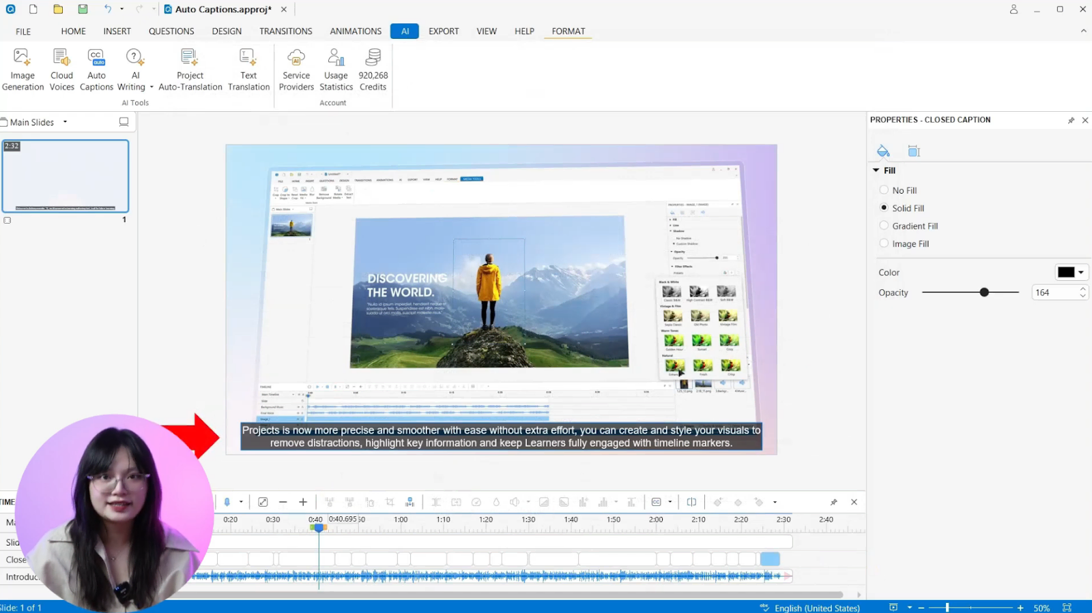Screen dimensions: 1092x613
Task: Open the EXPORT tab
Action: tap(444, 31)
